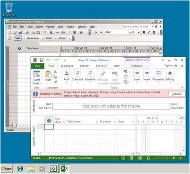Toggle Underline formatting in old toolbar
This screenshot has width=190, height=174.
pyautogui.click(x=154, y=32)
